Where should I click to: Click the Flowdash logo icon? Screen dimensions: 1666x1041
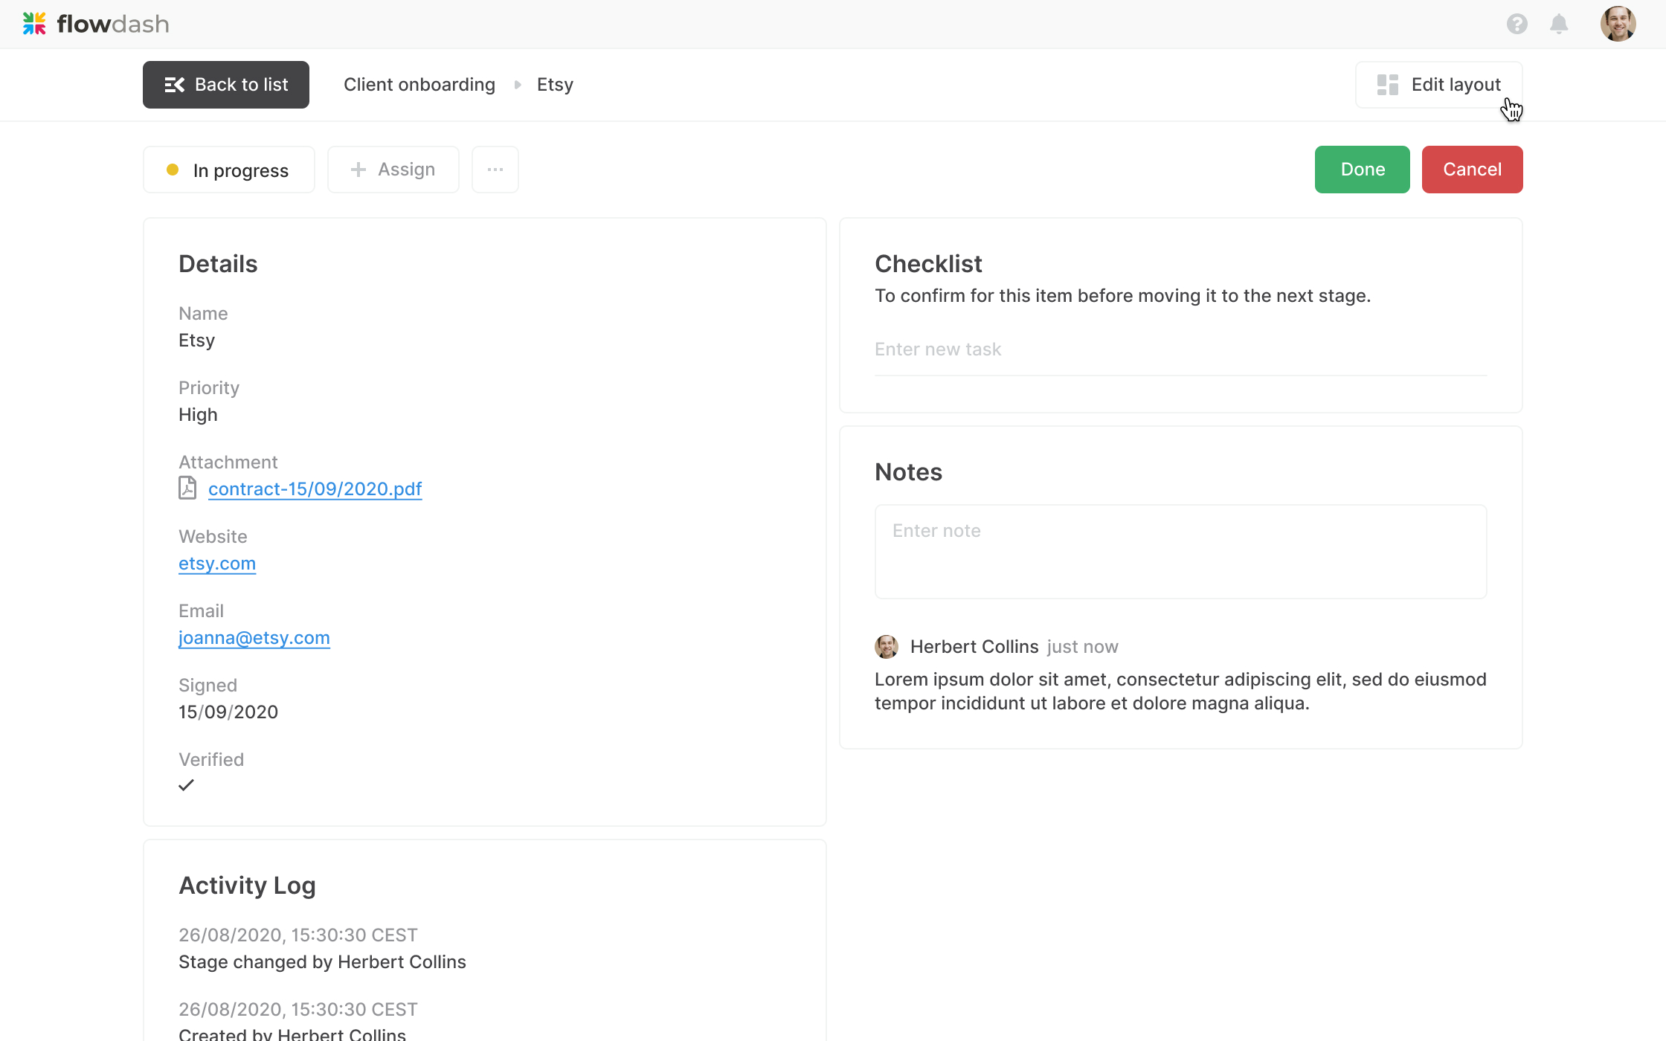(x=34, y=24)
